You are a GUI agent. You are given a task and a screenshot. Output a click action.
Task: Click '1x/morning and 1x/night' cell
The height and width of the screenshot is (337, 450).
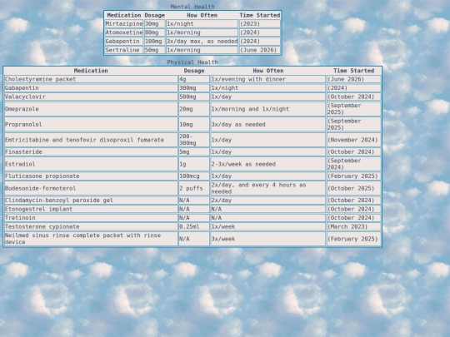268,109
